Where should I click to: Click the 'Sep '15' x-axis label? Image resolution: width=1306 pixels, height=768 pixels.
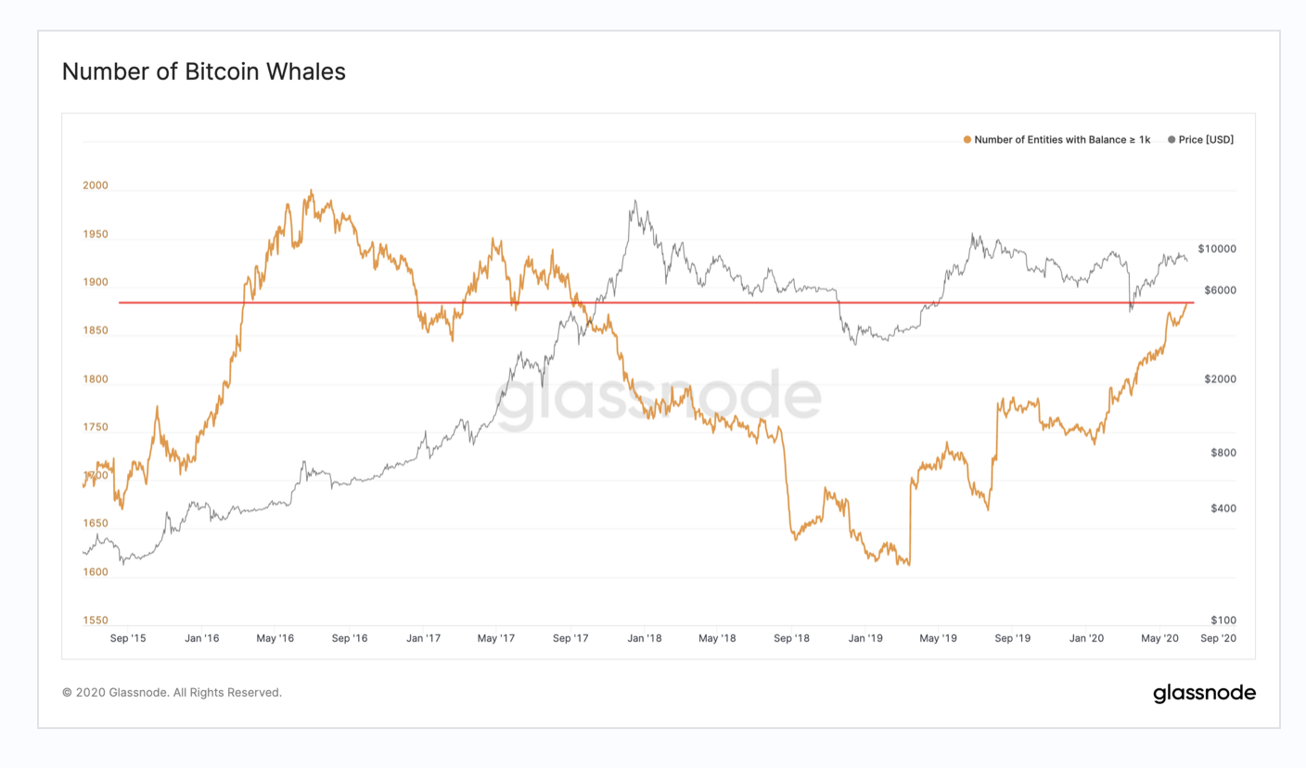tap(127, 638)
